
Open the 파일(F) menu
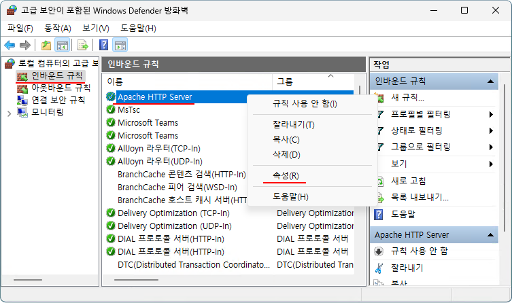click(20, 29)
